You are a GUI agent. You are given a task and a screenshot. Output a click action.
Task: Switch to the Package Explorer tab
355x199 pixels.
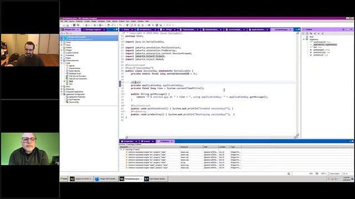click(x=93, y=29)
